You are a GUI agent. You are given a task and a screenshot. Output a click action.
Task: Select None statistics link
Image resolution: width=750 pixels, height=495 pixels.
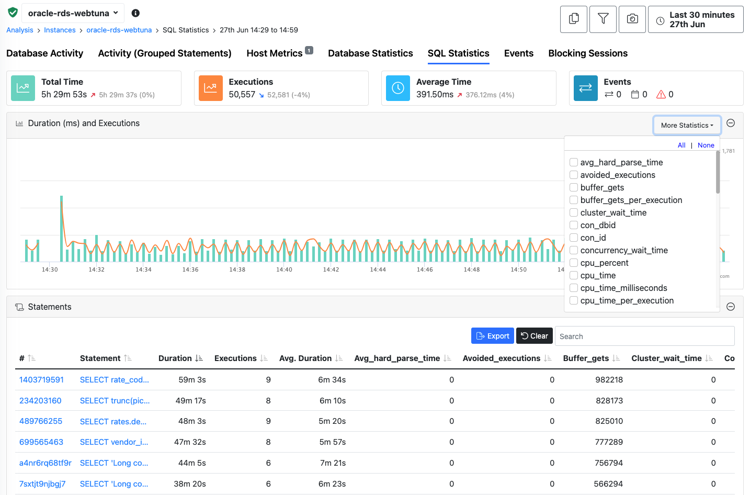(706, 145)
